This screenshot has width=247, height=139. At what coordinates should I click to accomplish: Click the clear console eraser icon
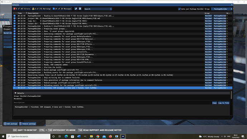(x=76, y=9)
